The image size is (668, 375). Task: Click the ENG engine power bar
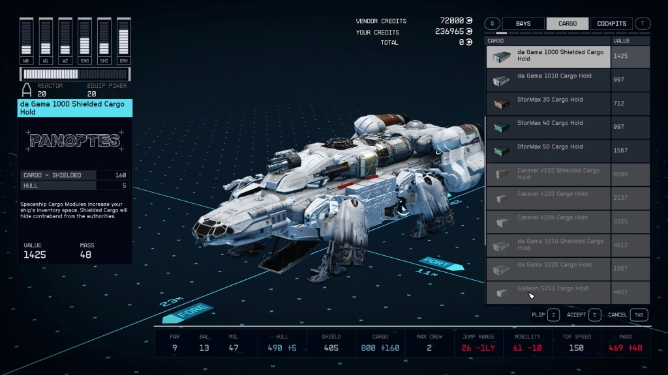[x=85, y=41]
